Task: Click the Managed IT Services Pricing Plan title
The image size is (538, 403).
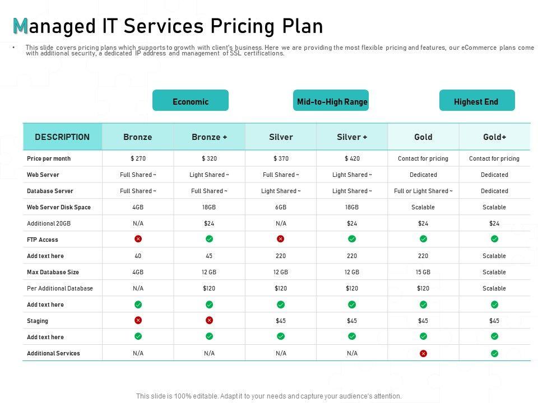Action: [168, 26]
